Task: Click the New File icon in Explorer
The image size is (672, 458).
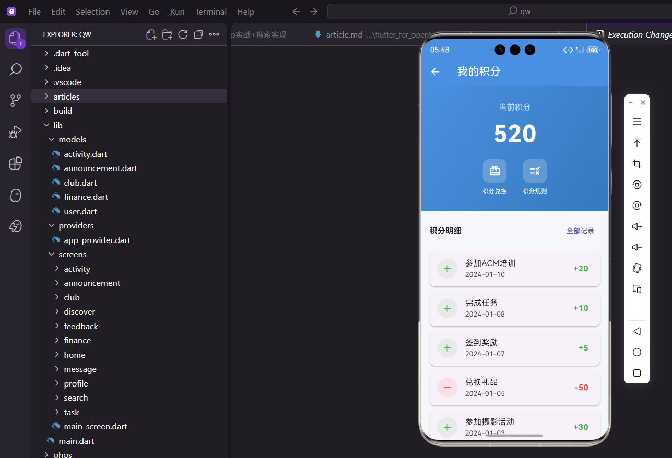Action: tap(151, 34)
